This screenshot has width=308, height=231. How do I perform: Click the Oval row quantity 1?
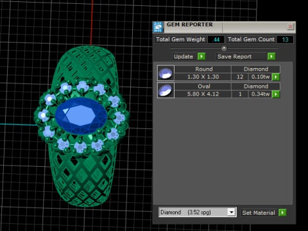coord(240,94)
